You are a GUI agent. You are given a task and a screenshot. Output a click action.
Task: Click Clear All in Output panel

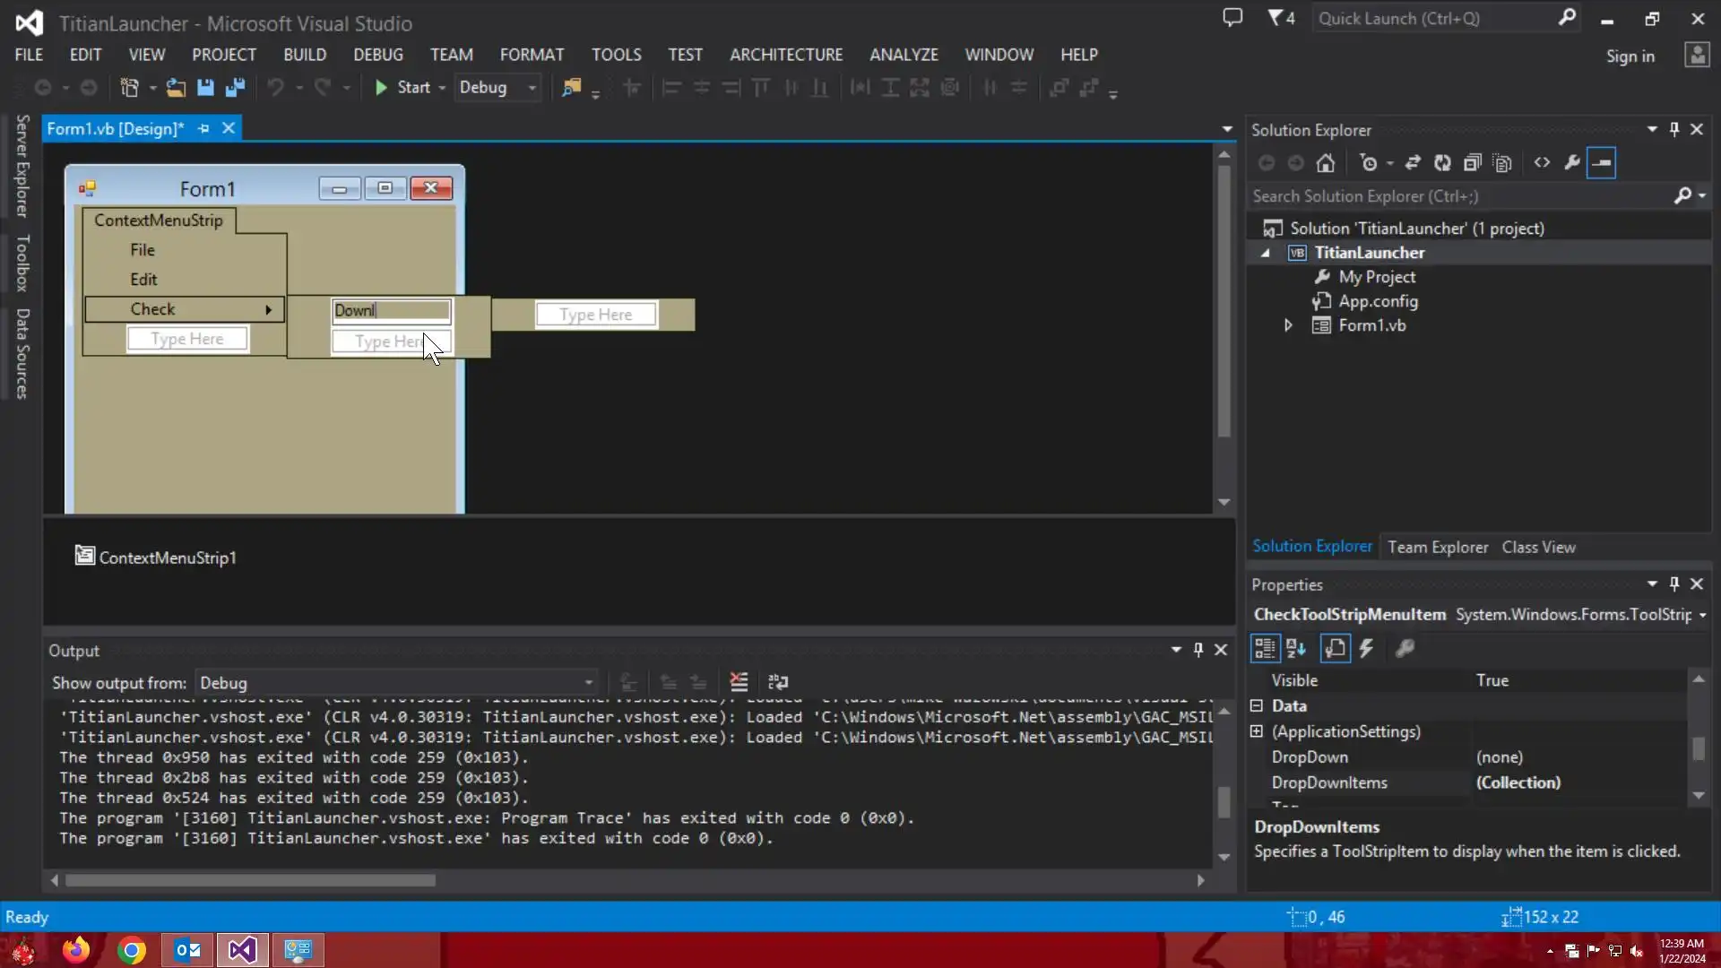739,682
